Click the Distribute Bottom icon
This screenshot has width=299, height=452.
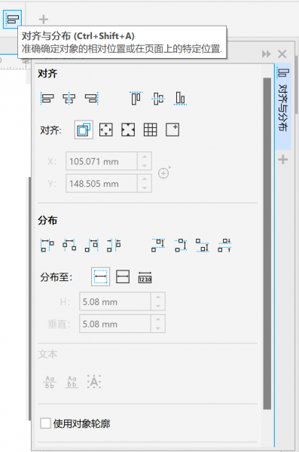pos(203,246)
